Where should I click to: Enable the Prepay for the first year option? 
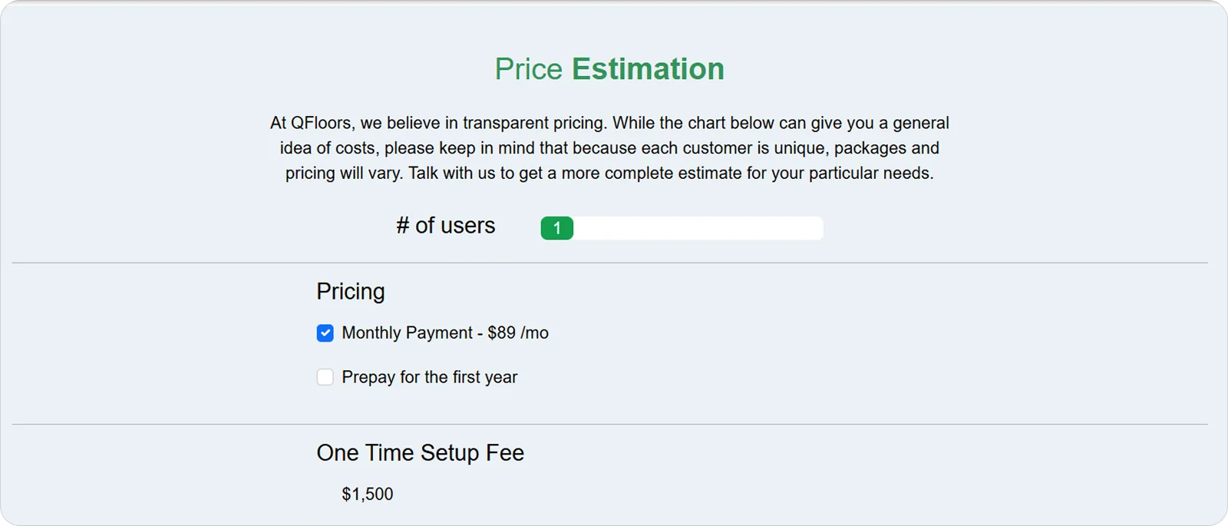[325, 376]
